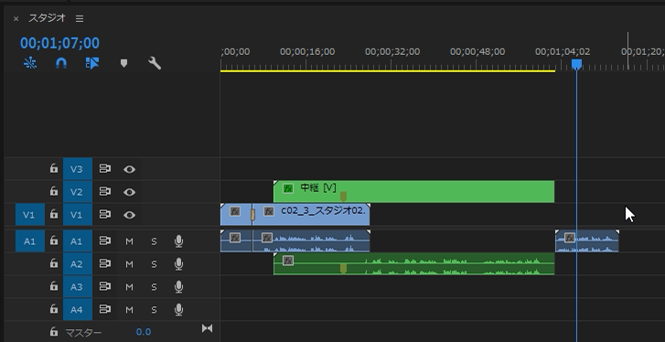Image resolution: width=665 pixels, height=342 pixels.
Task: Open timeline display settings wrench
Action: [155, 64]
